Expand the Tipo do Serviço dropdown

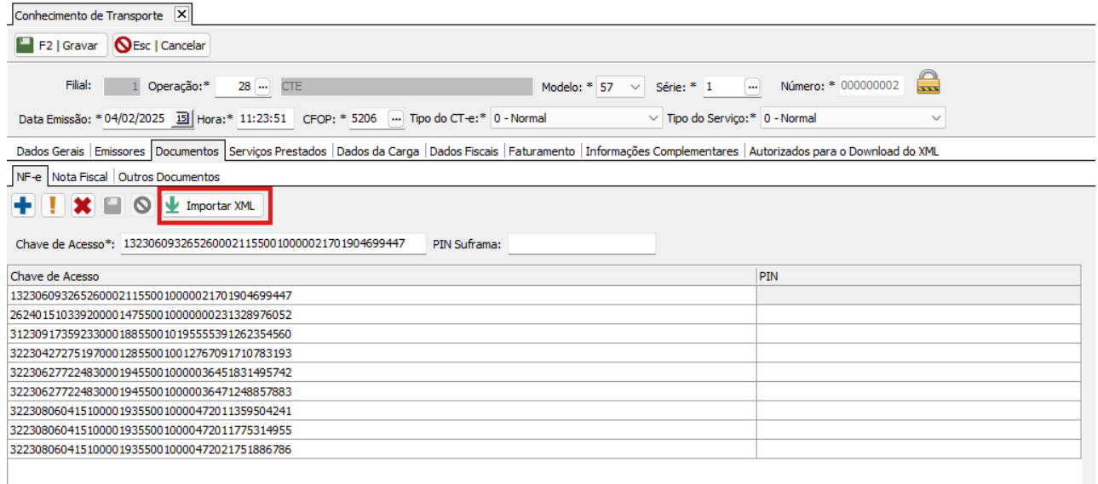click(937, 119)
